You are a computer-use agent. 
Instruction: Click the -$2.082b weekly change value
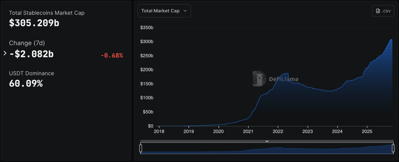click(x=31, y=54)
